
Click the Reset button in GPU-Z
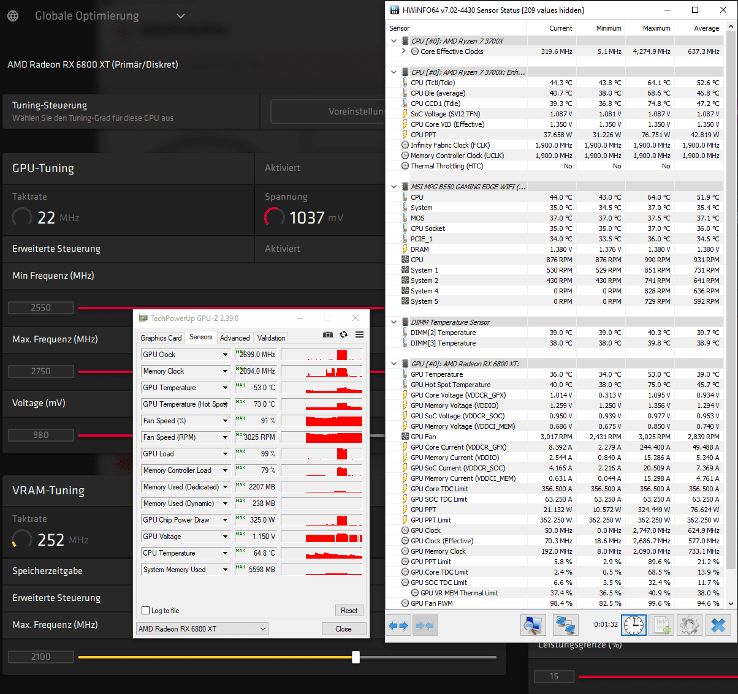(349, 611)
